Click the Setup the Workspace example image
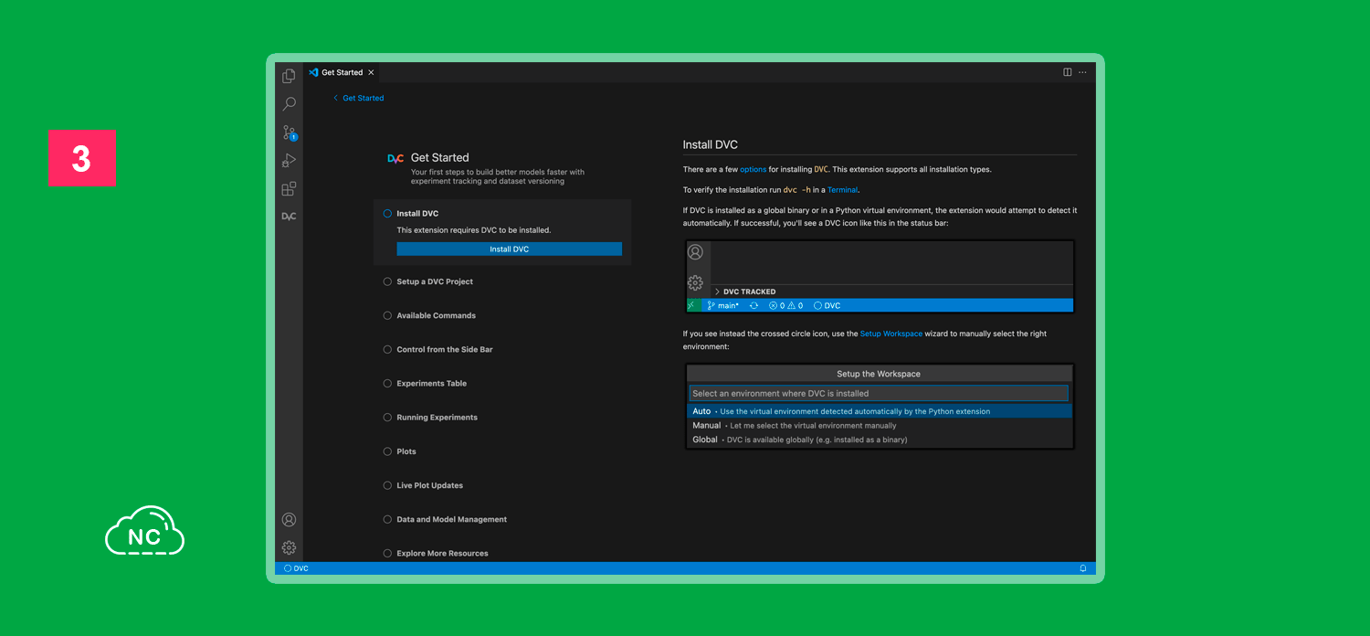This screenshot has height=636, width=1370. (x=880, y=407)
